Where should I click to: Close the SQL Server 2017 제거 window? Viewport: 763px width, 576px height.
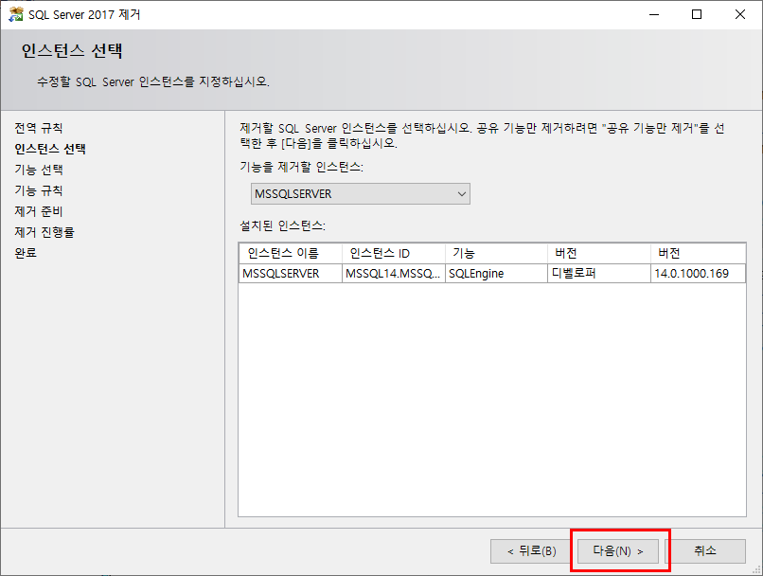(740, 14)
